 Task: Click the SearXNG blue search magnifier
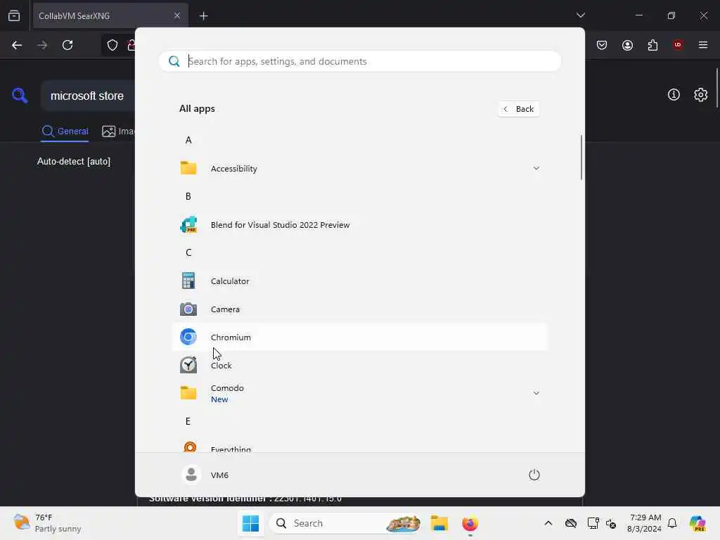pos(20,96)
